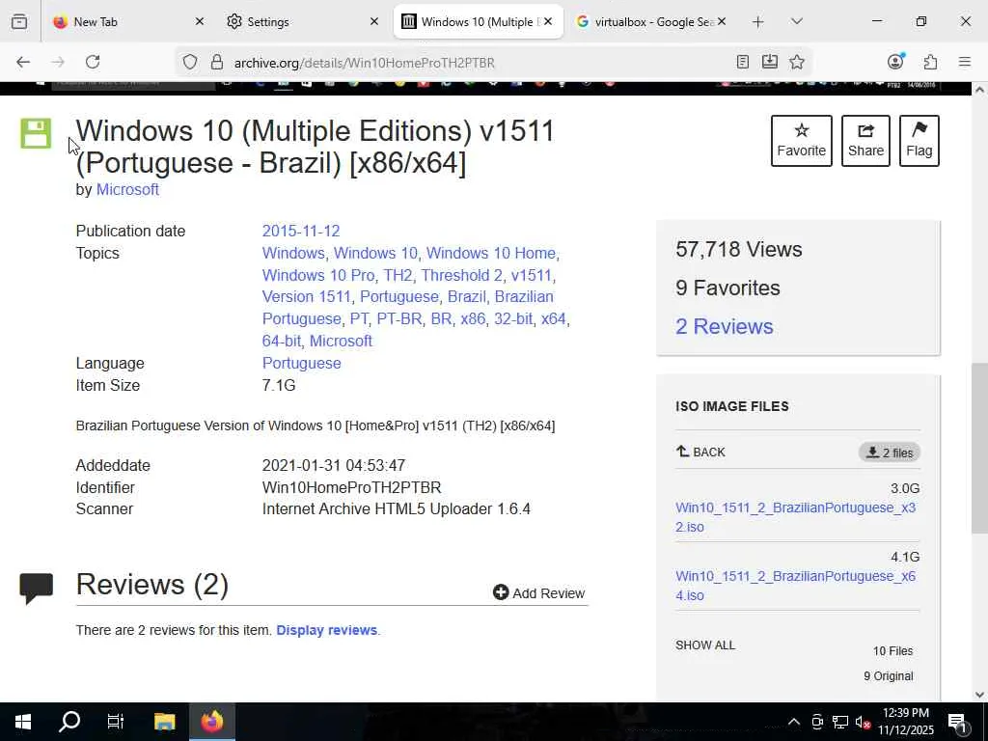This screenshot has width=988, height=741.
Task: Click the 9 Favorites text
Action: coord(727,288)
